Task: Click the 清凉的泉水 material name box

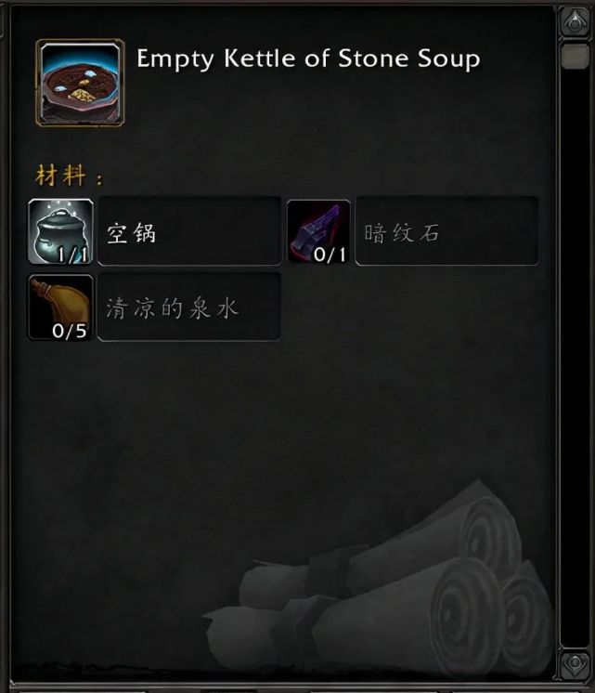Action: [189, 307]
